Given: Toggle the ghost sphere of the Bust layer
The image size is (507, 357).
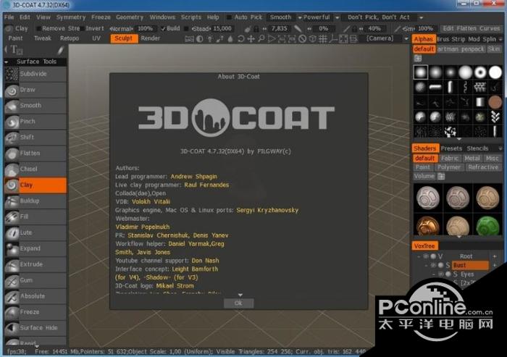Looking at the screenshot, I should pos(440,266).
